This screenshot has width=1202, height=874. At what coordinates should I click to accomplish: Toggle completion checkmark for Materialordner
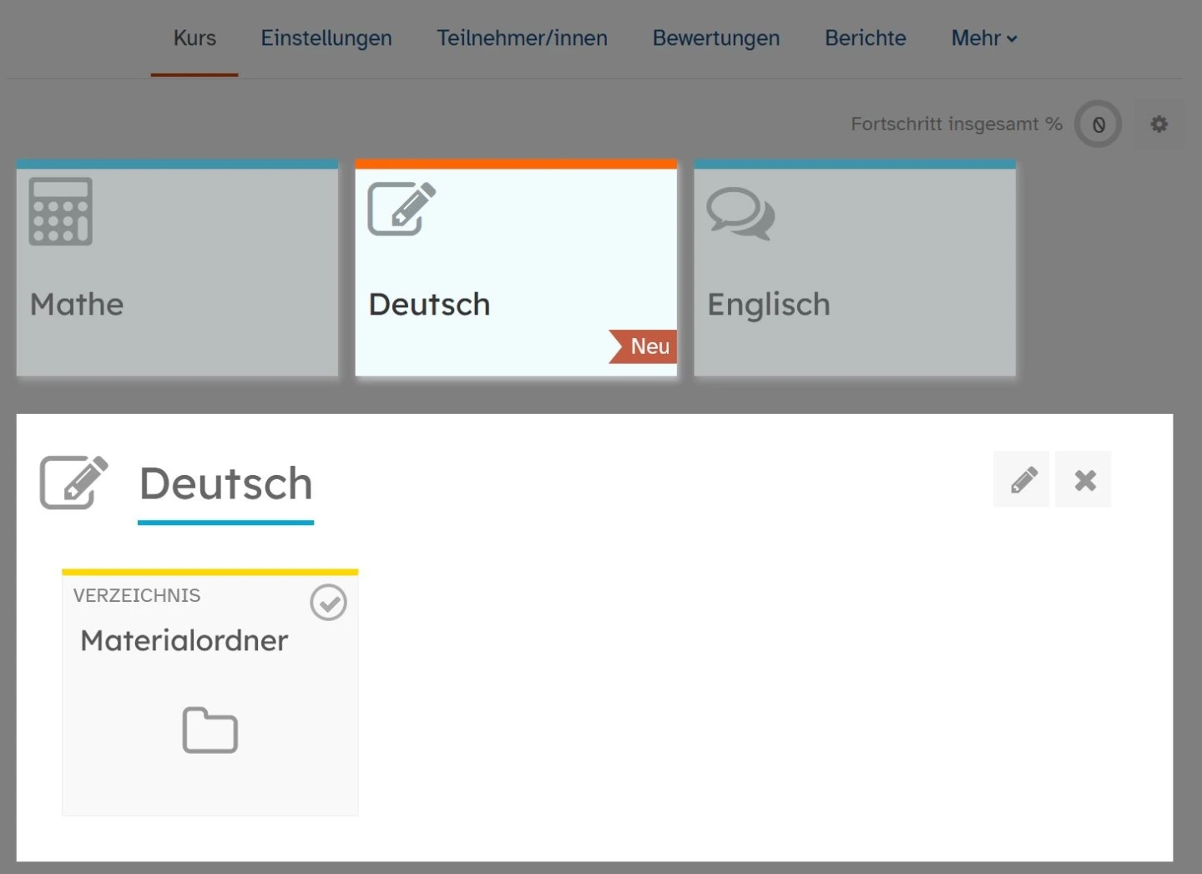(x=328, y=603)
